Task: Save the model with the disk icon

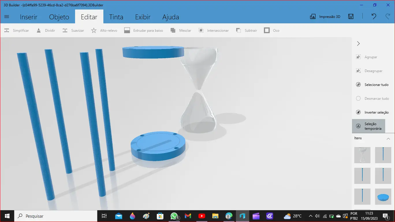Action: pyautogui.click(x=351, y=16)
